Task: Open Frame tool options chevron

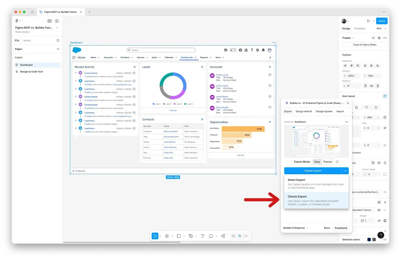Action: pos(172,236)
